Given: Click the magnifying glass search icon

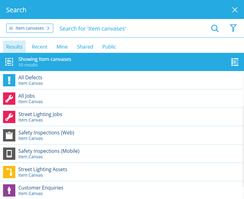Looking at the screenshot, I should 215,29.
